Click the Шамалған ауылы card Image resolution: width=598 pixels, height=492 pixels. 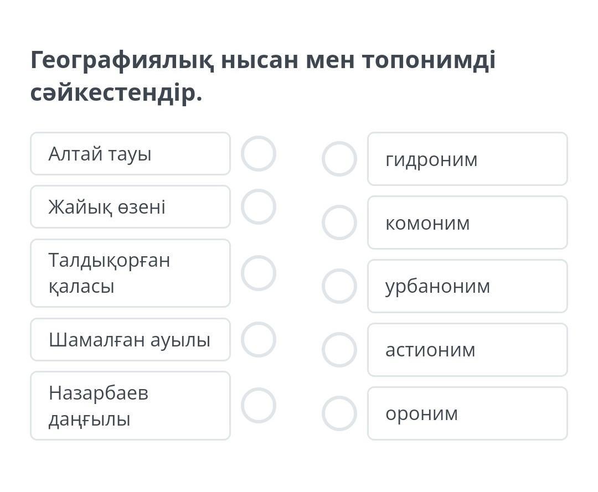[x=130, y=339]
